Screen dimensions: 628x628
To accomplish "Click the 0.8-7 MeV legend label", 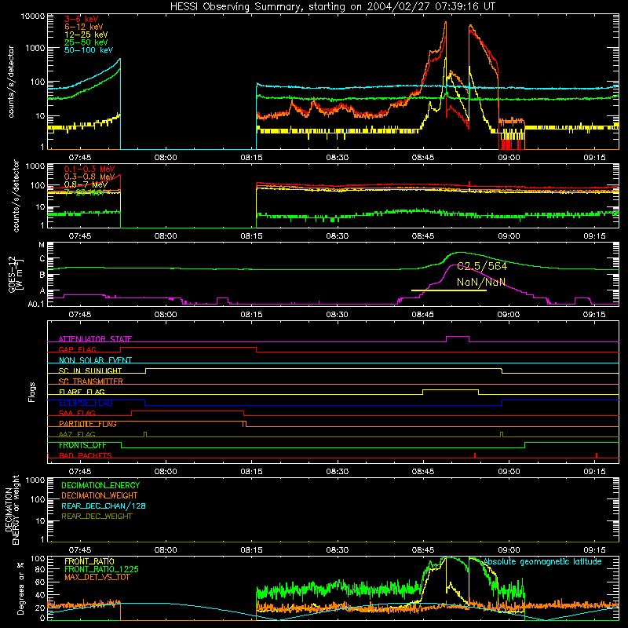I will tap(86, 184).
